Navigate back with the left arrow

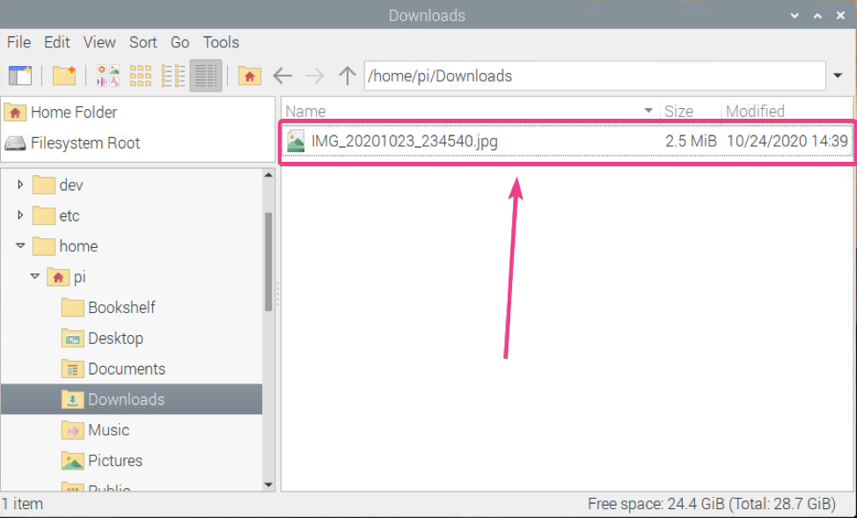pos(282,76)
